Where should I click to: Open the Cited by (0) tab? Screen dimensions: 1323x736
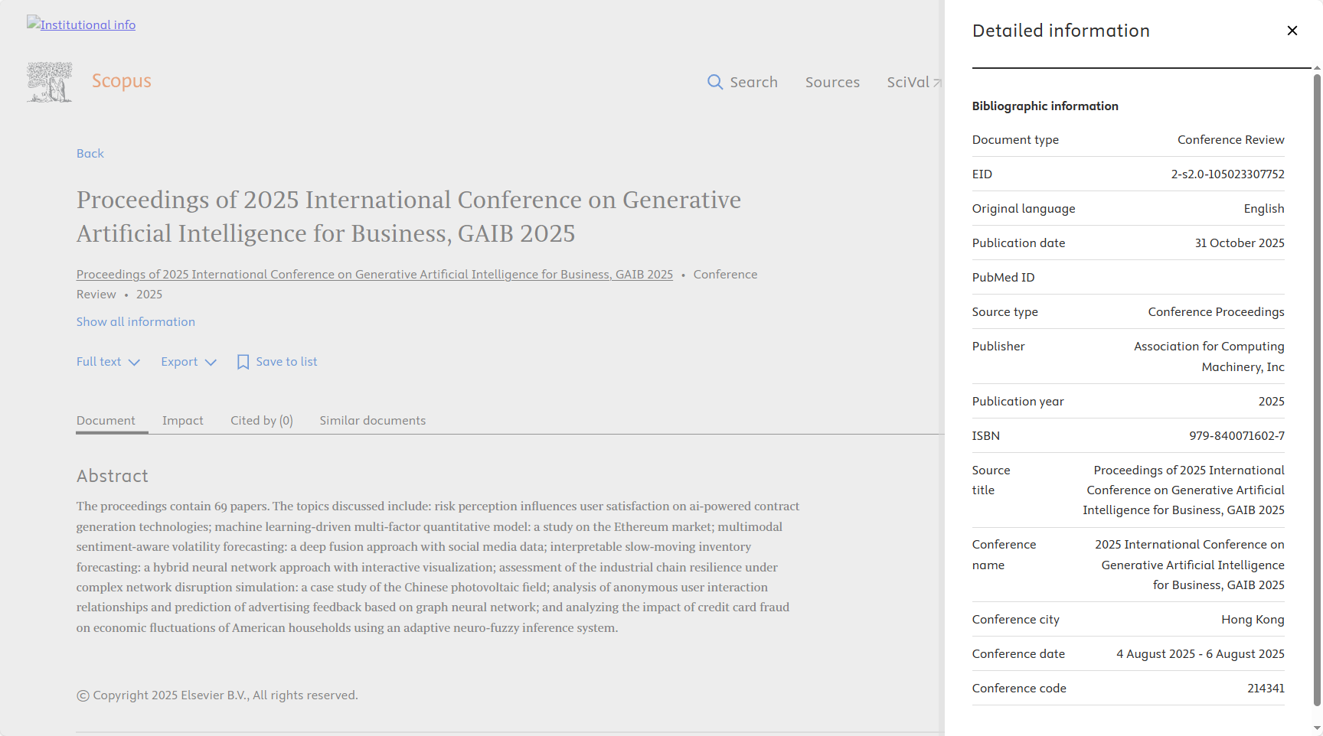261,421
